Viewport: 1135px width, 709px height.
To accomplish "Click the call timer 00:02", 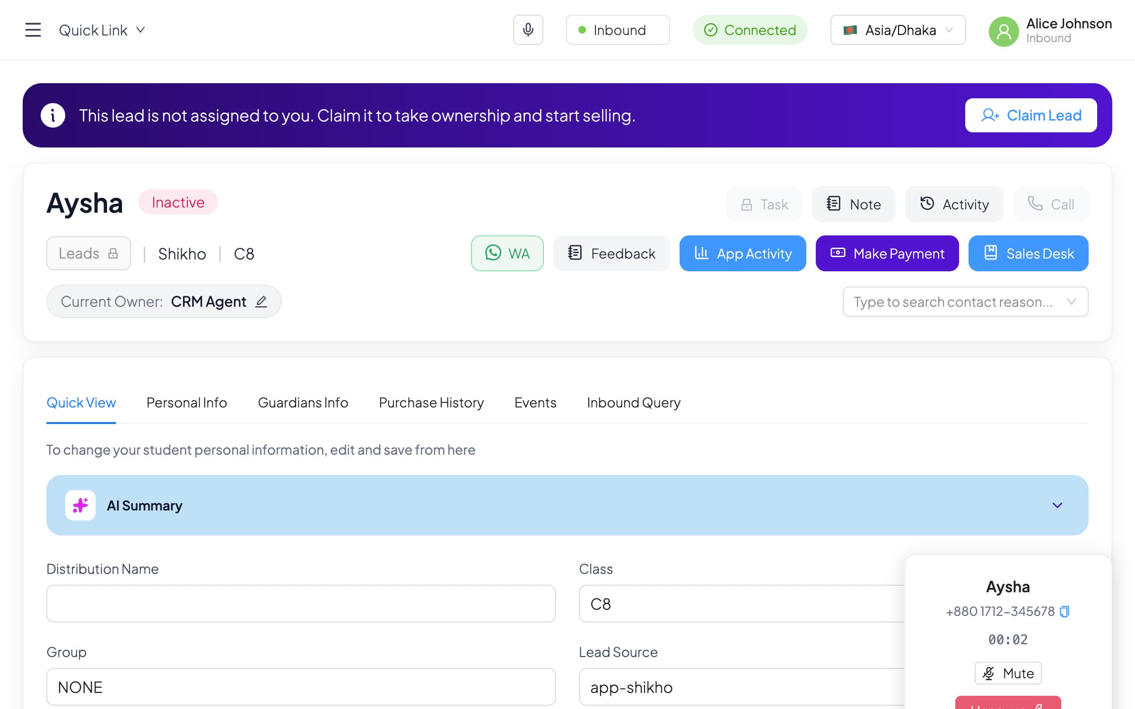I will pos(1008,640).
